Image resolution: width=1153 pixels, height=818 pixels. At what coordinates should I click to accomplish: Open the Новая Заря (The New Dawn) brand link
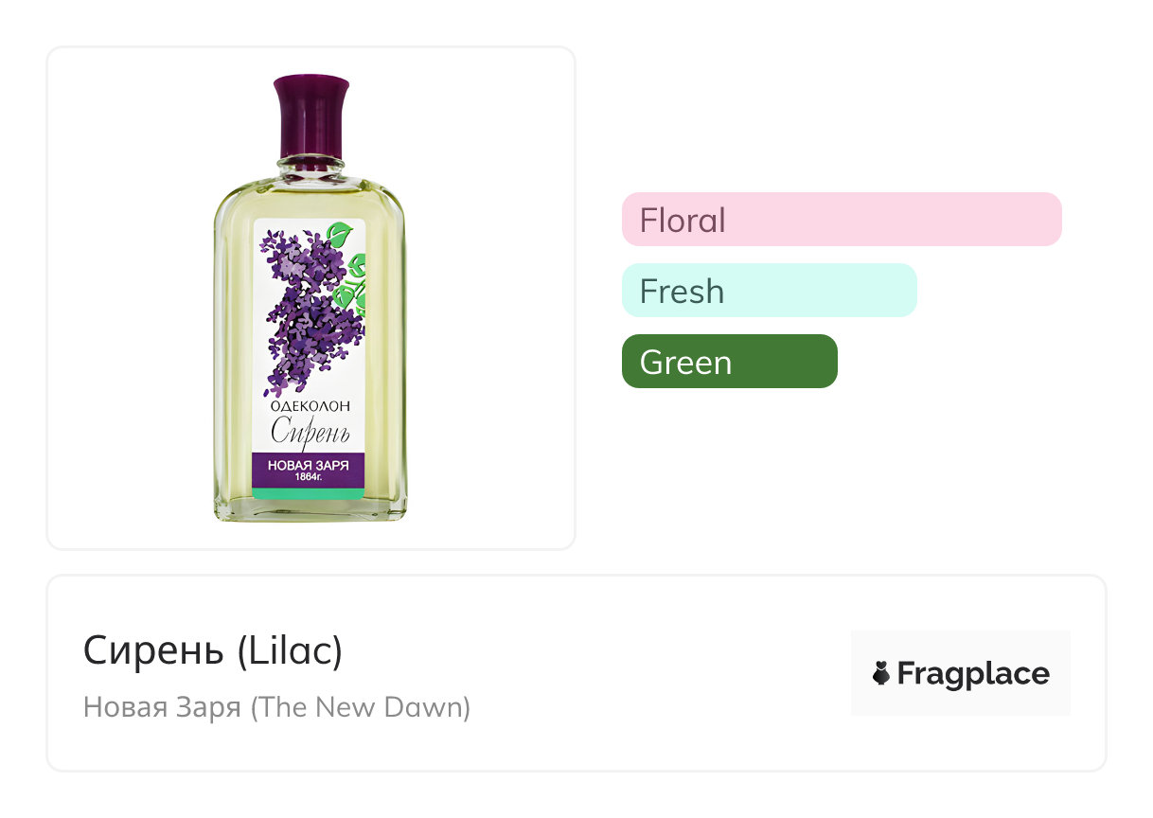(276, 707)
